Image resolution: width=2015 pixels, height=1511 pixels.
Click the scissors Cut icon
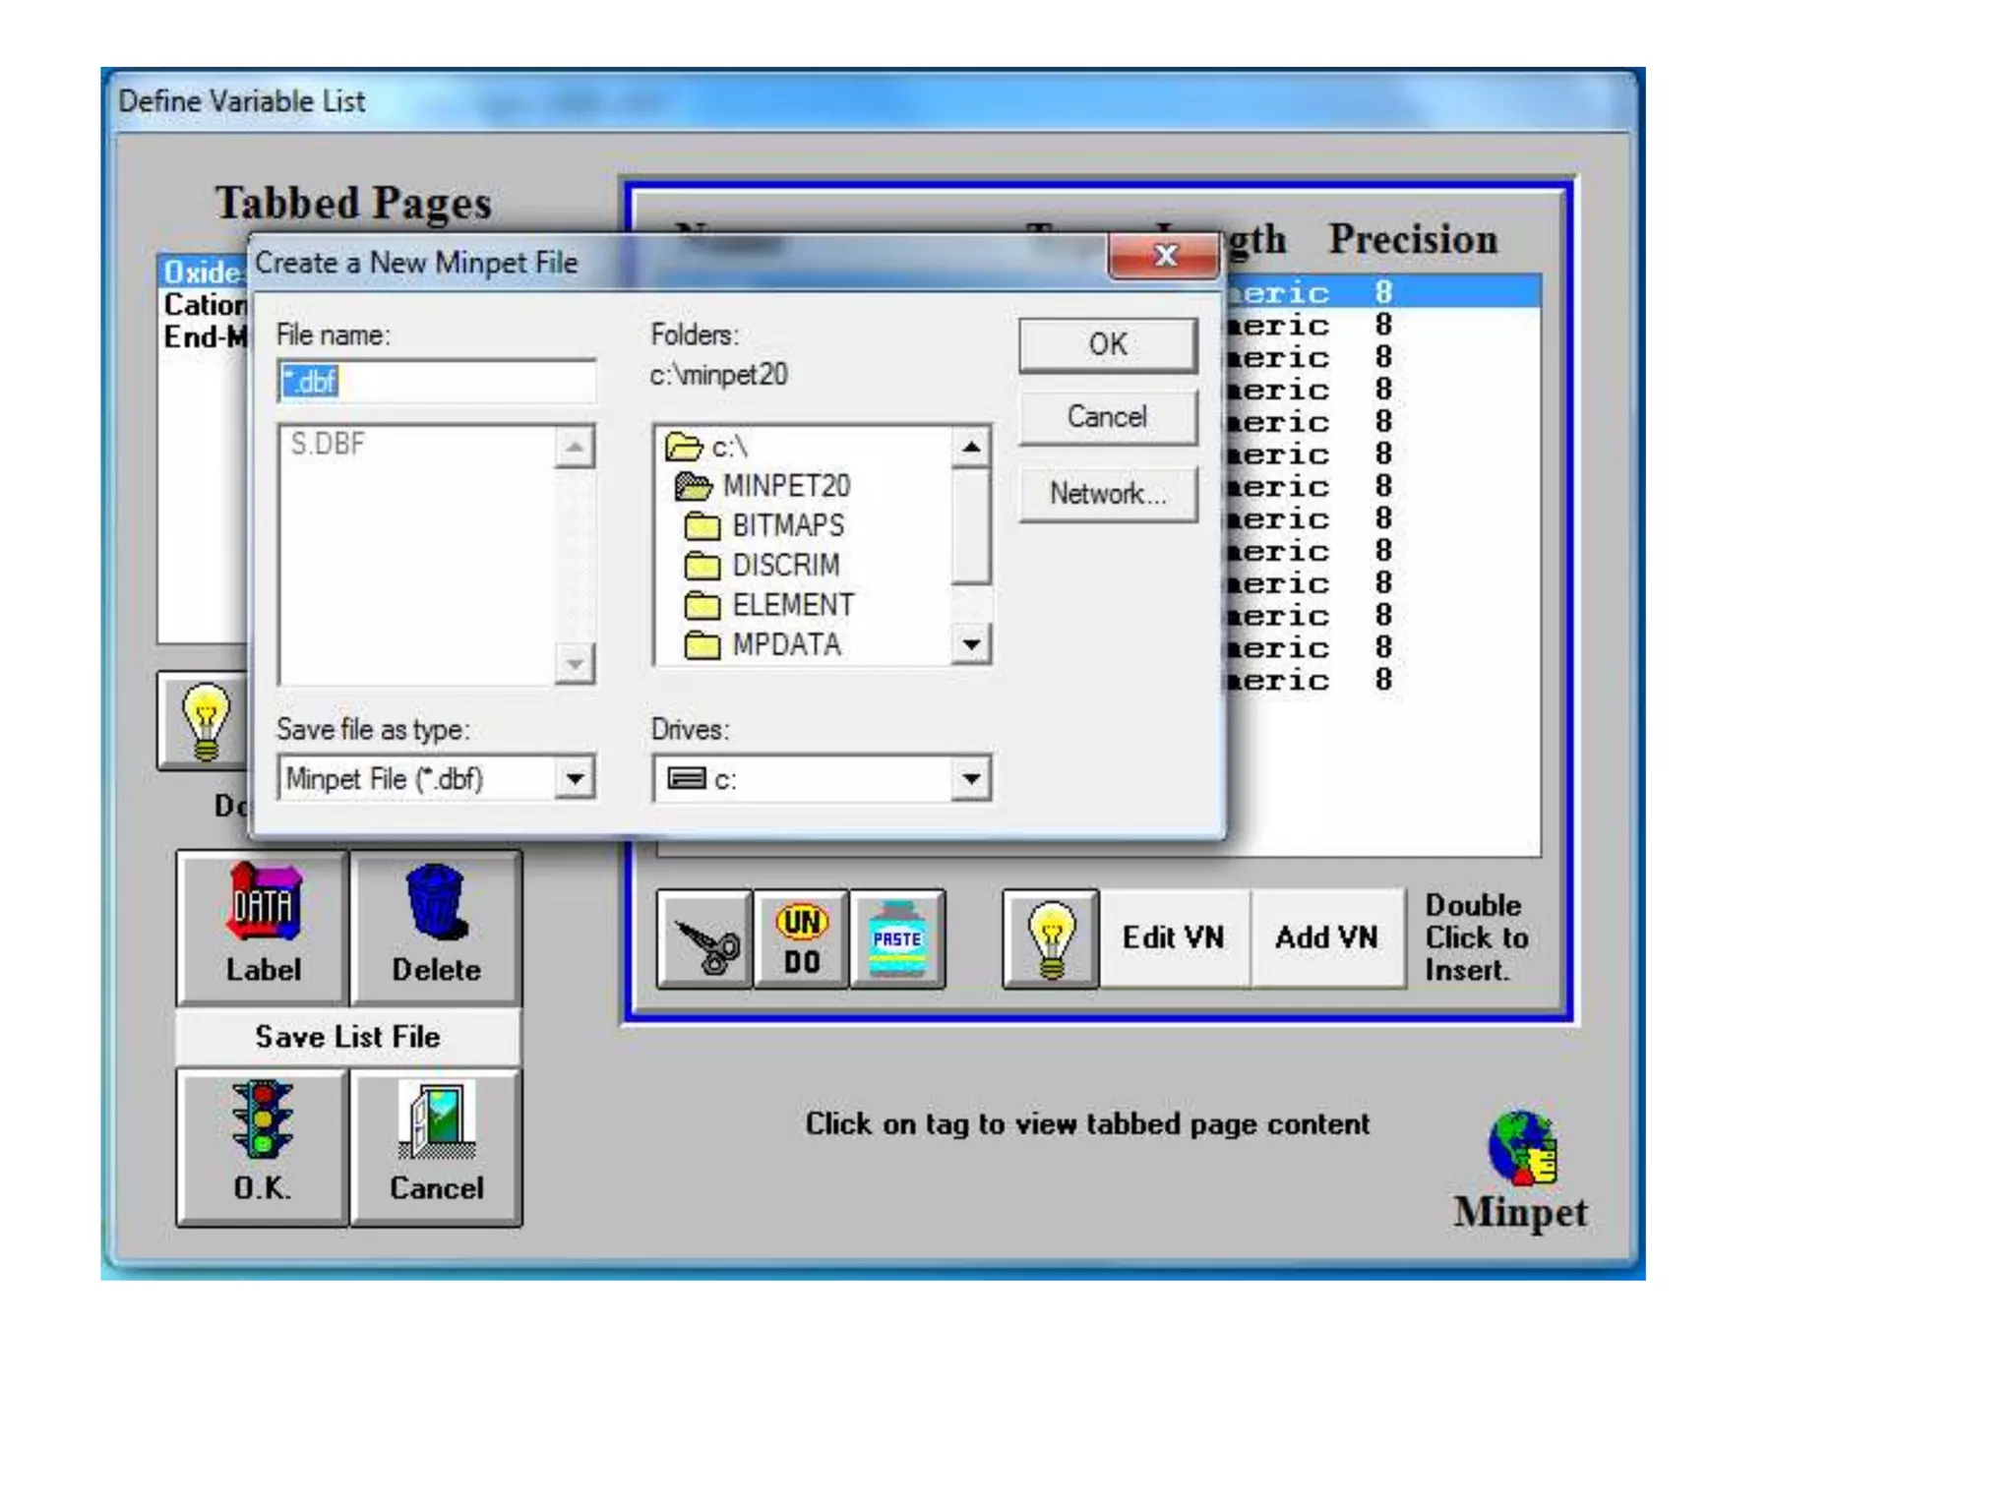pyautogui.click(x=704, y=939)
